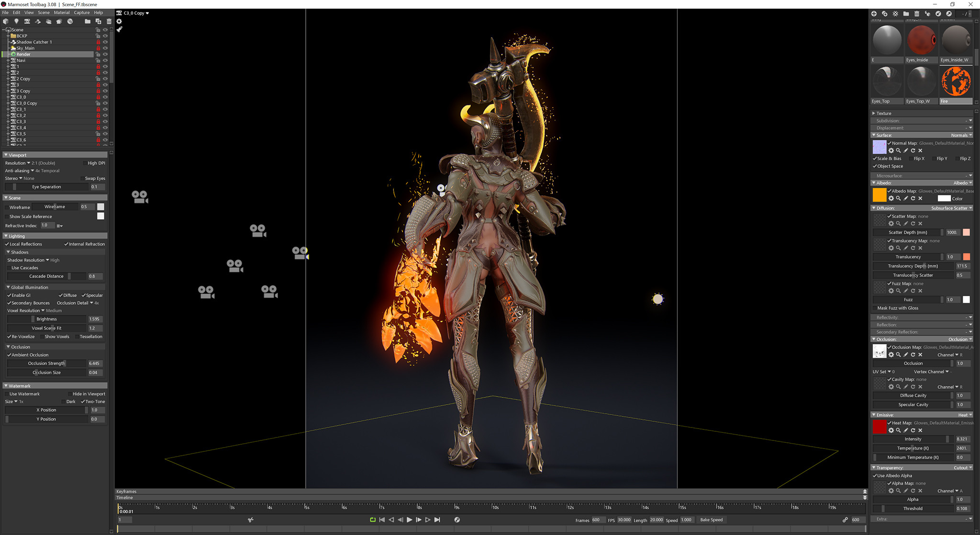Delete selected object with the trash icon
Viewport: 980px width, 535px height.
pyautogui.click(x=109, y=21)
